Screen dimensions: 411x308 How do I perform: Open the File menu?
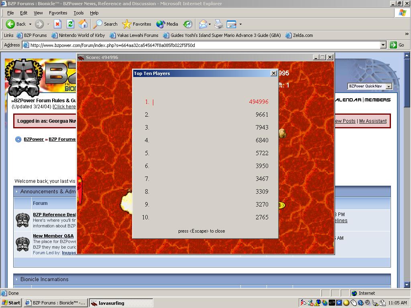pos(10,13)
